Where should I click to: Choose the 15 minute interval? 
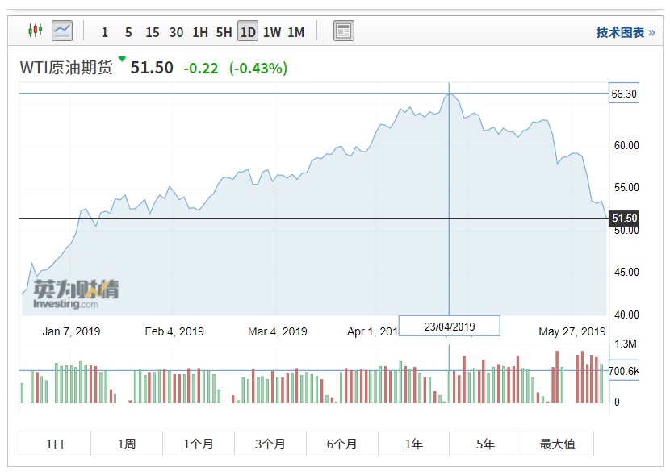(153, 32)
